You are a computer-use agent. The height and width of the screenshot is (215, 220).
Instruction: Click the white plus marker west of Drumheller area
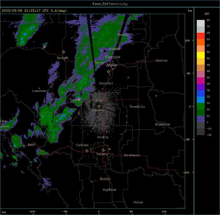click(156, 96)
